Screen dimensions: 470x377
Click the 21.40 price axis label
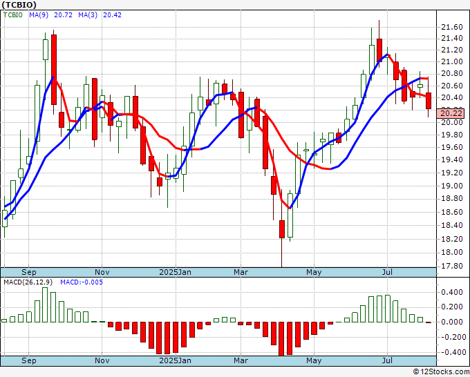tap(452, 39)
